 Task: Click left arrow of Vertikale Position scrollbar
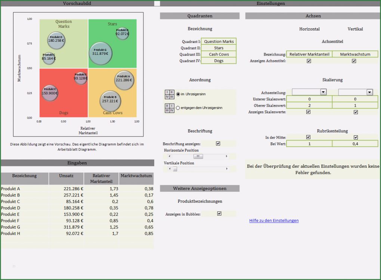click(x=170, y=169)
